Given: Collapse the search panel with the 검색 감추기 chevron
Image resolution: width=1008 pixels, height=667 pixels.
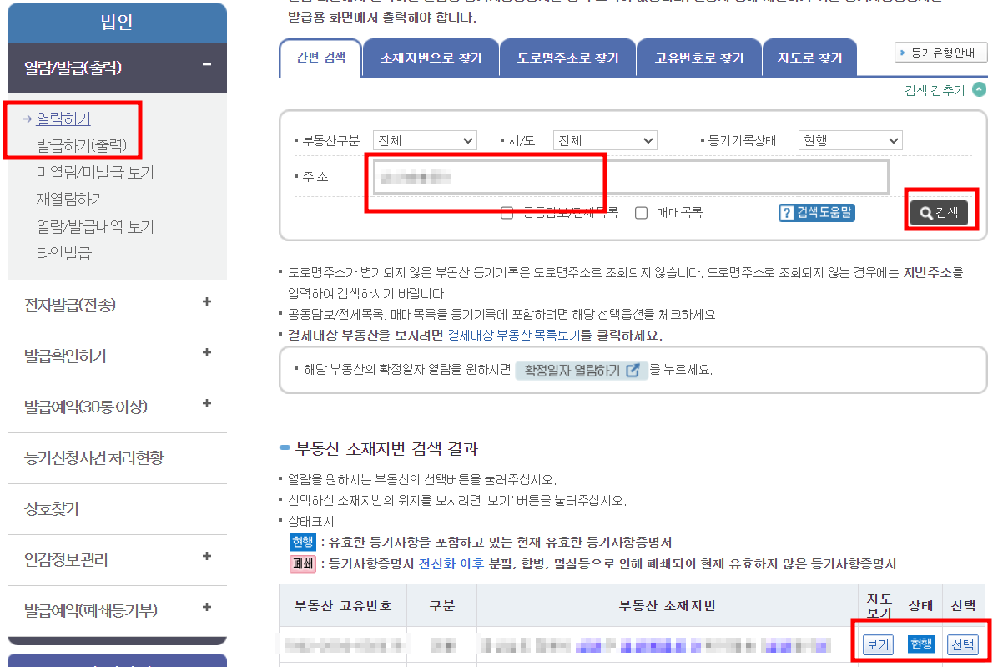Looking at the screenshot, I should click(x=978, y=89).
